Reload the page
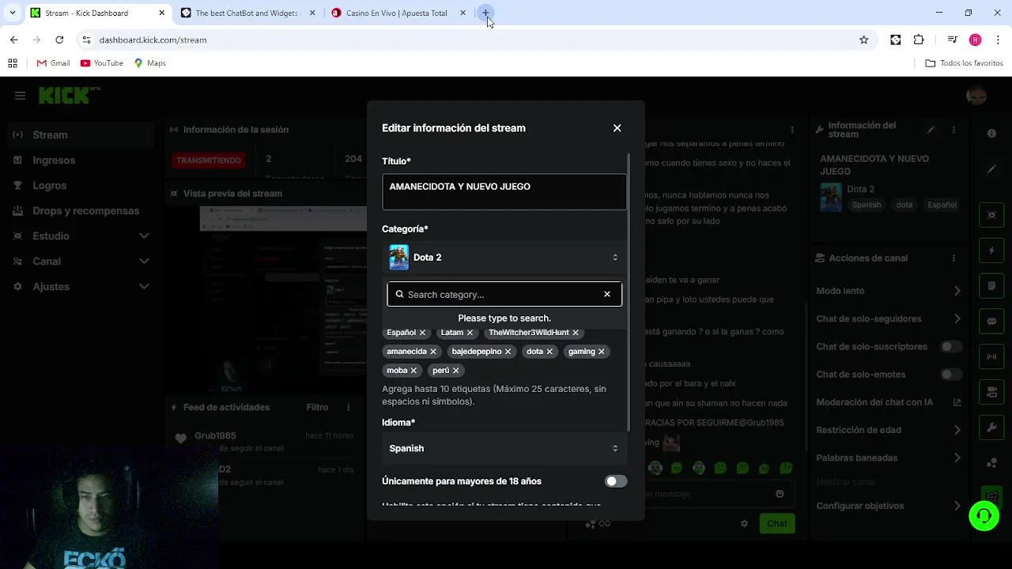 coord(59,40)
